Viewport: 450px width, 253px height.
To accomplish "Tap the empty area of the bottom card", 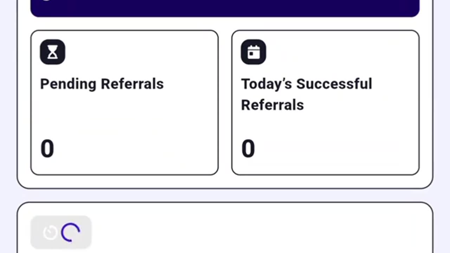I will pyautogui.click(x=260, y=232).
